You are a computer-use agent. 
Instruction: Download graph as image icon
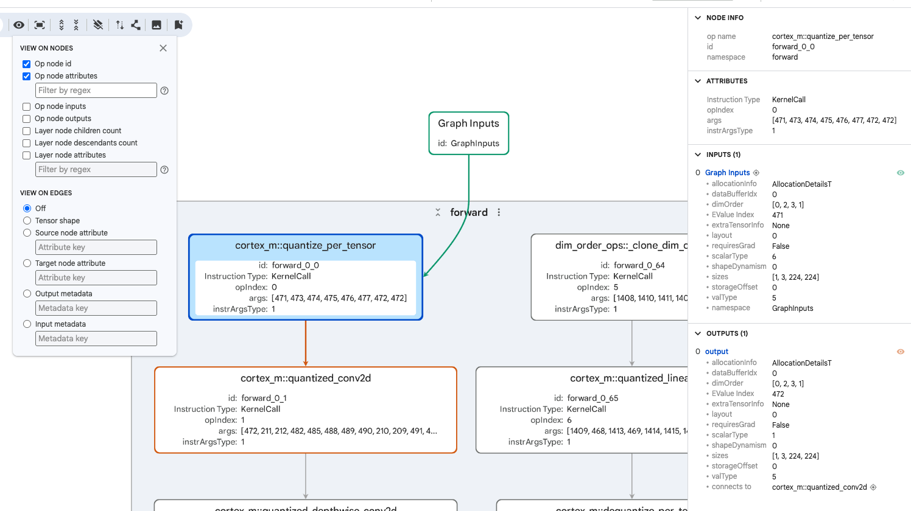point(157,25)
